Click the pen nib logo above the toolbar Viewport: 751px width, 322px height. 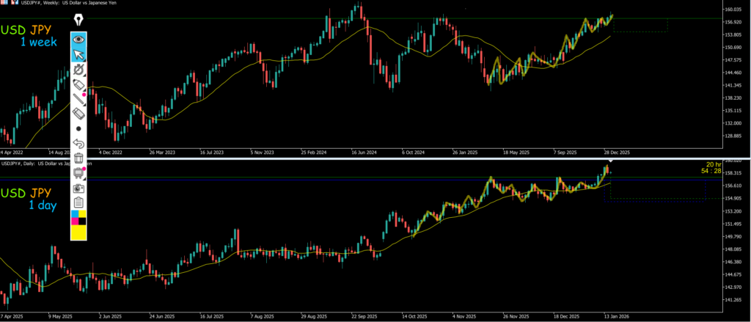[x=78, y=21]
